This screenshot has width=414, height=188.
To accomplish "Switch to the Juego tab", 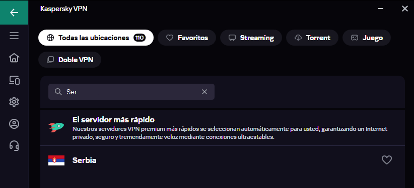I will tap(367, 38).
